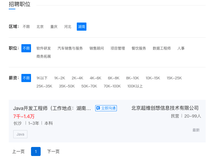Choose salary range 1K以下
This screenshot has height=162, width=212.
[x=42, y=78]
